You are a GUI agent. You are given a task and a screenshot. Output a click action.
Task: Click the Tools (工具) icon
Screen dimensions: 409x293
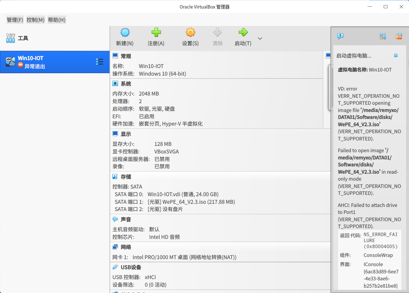[x=10, y=38]
